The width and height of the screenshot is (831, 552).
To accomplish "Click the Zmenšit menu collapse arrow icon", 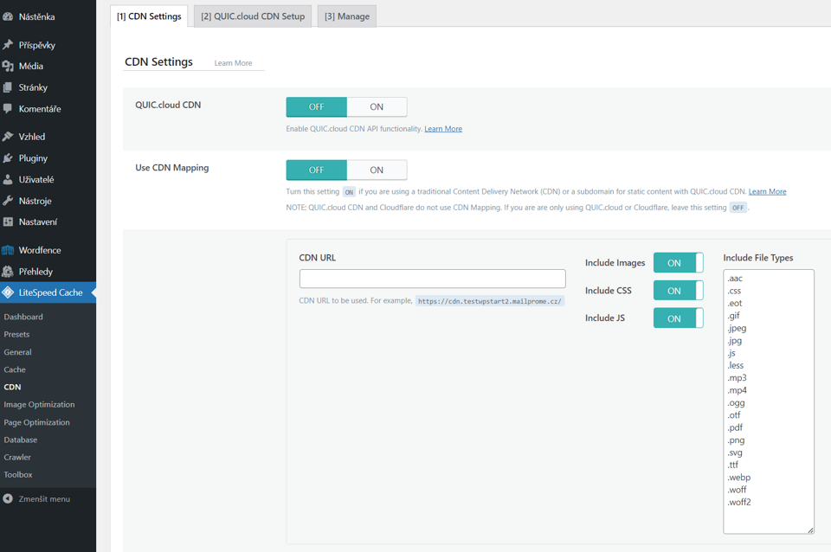I will tap(8, 498).
